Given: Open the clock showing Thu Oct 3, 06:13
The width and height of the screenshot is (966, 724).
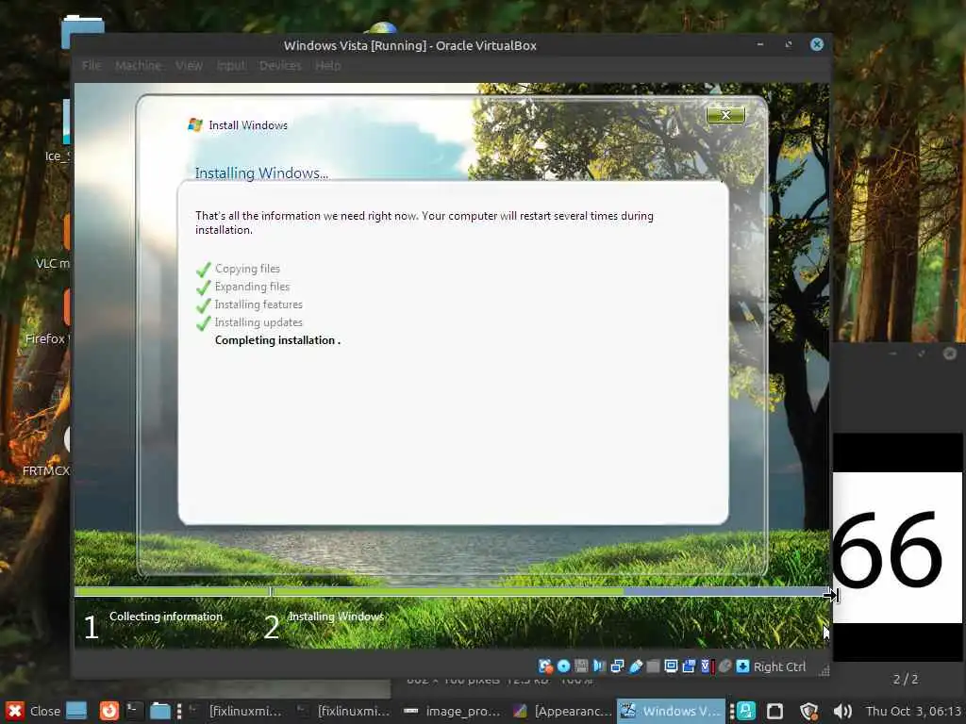Looking at the screenshot, I should (913, 711).
